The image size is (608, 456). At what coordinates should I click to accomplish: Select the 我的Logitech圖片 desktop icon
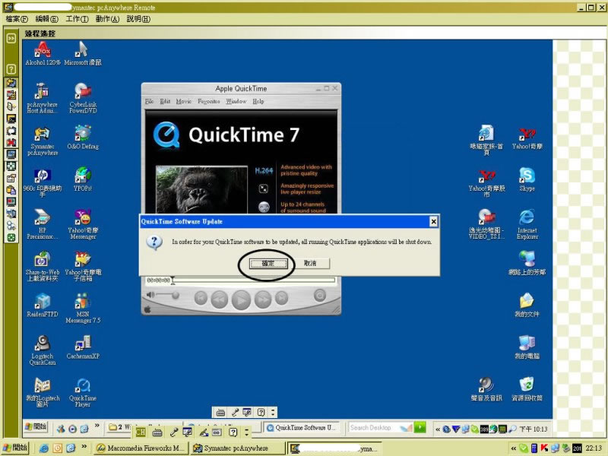point(43,392)
